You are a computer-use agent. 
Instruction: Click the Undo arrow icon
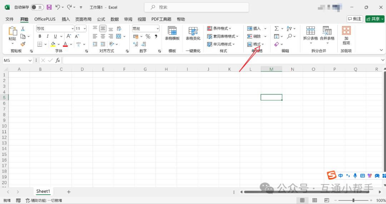coord(58,7)
